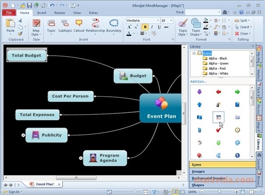Open the font size dropdown

tap(171, 21)
